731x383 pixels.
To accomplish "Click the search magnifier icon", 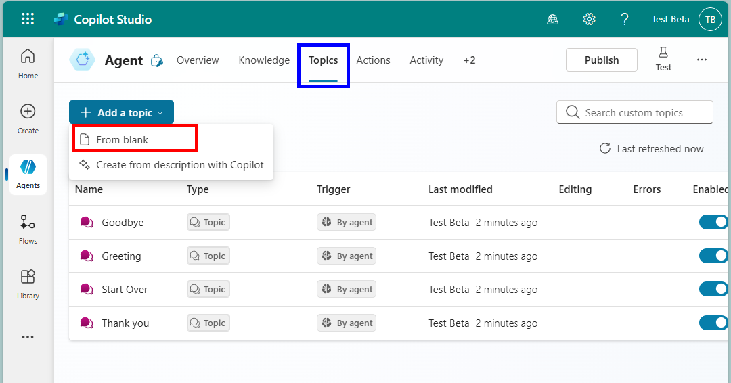I will [573, 112].
